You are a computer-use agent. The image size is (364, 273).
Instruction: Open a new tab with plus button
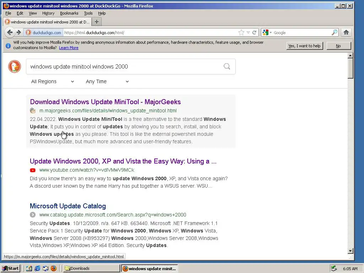pyautogui.click(x=97, y=22)
